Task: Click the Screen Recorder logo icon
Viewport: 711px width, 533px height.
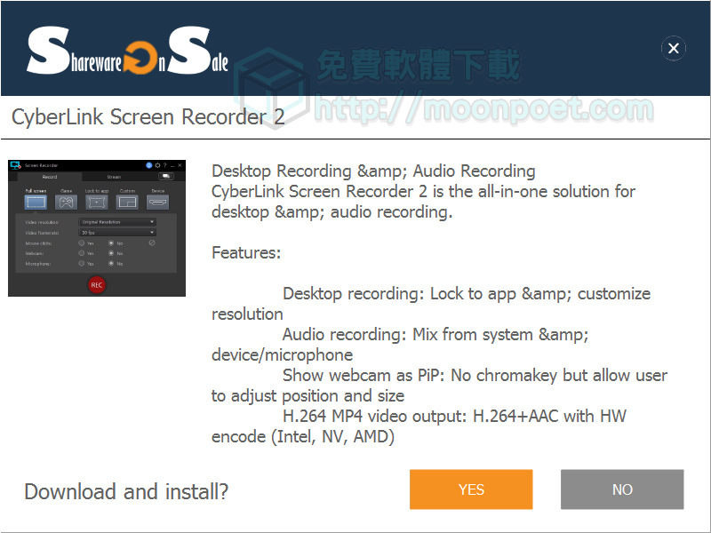Action: (x=16, y=165)
